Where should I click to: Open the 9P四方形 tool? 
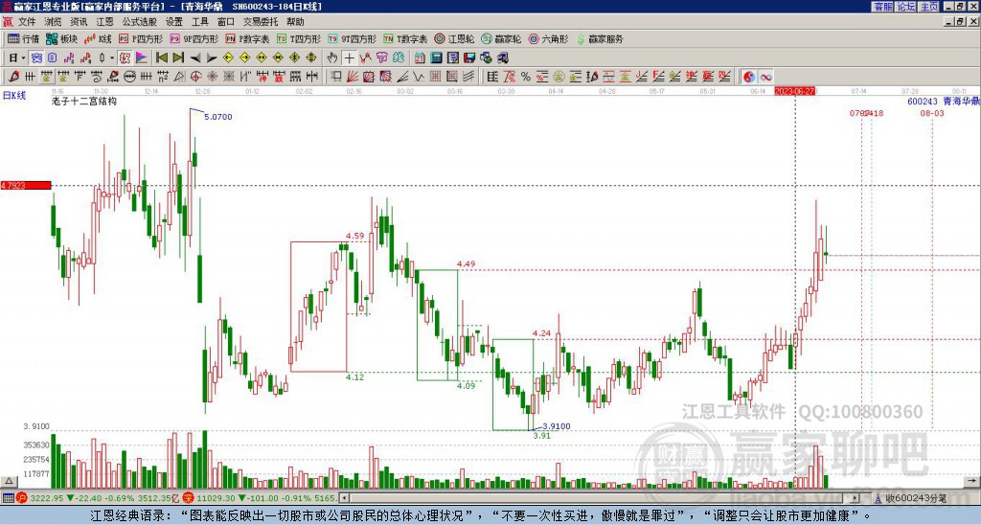tap(194, 38)
